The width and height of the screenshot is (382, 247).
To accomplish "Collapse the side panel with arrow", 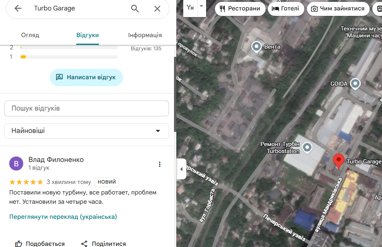I will click(181, 169).
